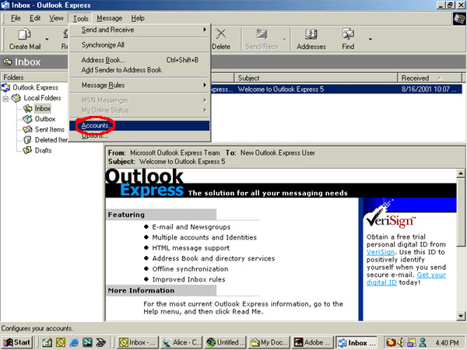This screenshot has width=467, height=350.
Task: Open the View menu
Action: pyautogui.click(x=56, y=18)
